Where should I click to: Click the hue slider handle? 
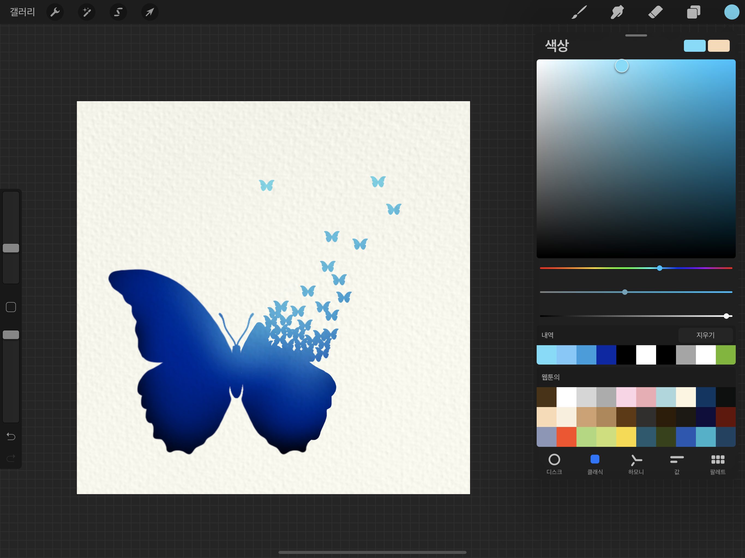(659, 268)
